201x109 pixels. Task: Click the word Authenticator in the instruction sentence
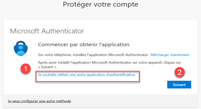(137, 55)
